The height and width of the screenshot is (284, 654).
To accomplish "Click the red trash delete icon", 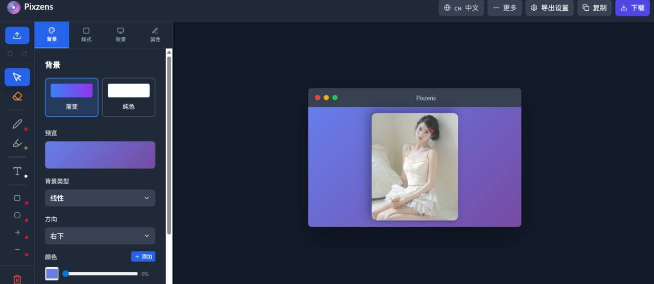I will (17, 279).
